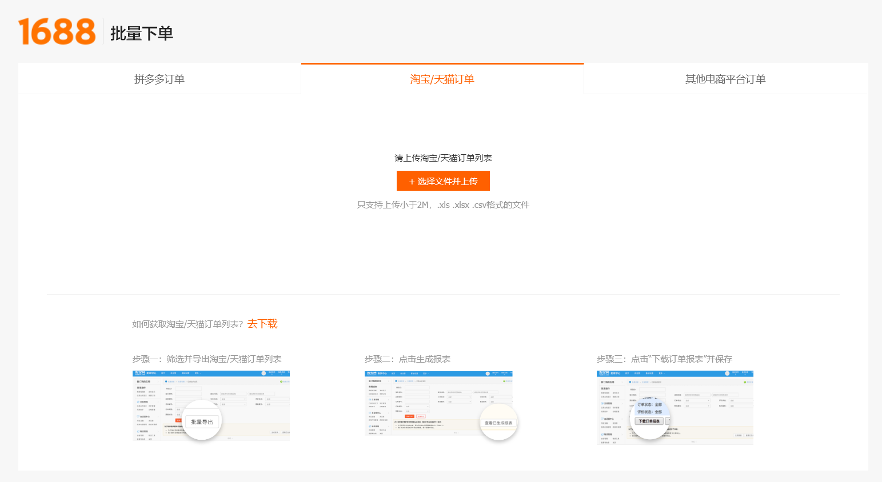Switch to the 拼多多订单 tab
The height and width of the screenshot is (482, 882).
tap(159, 79)
